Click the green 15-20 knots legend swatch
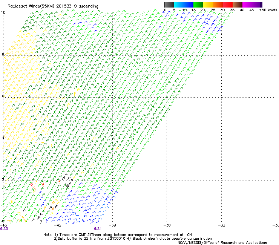The width and height of the screenshot is (279, 245). (198, 5)
